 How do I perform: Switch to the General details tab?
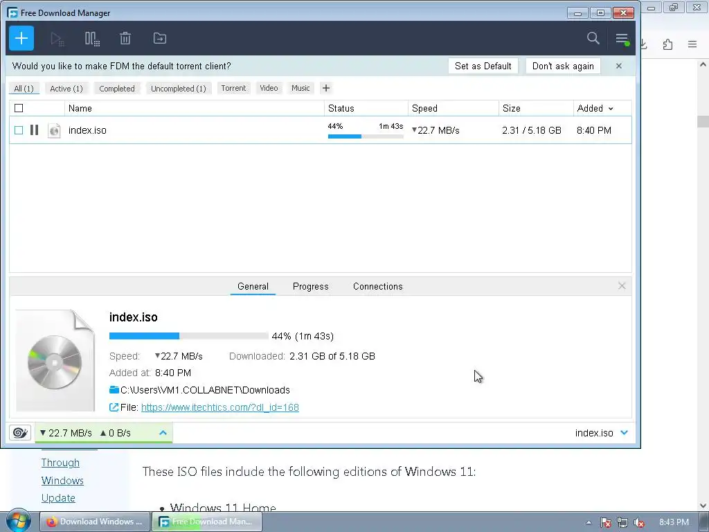pos(253,286)
